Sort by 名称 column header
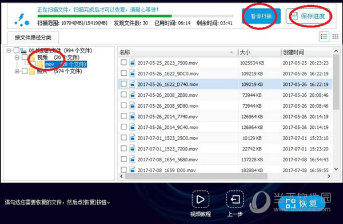343x224 pixels. [x=178, y=52]
